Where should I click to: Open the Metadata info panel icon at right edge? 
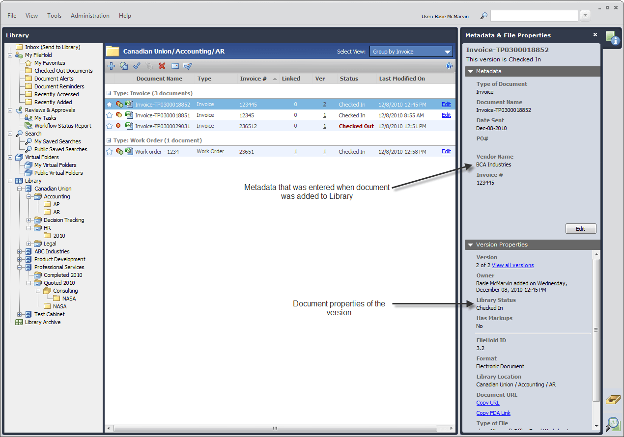click(x=612, y=37)
